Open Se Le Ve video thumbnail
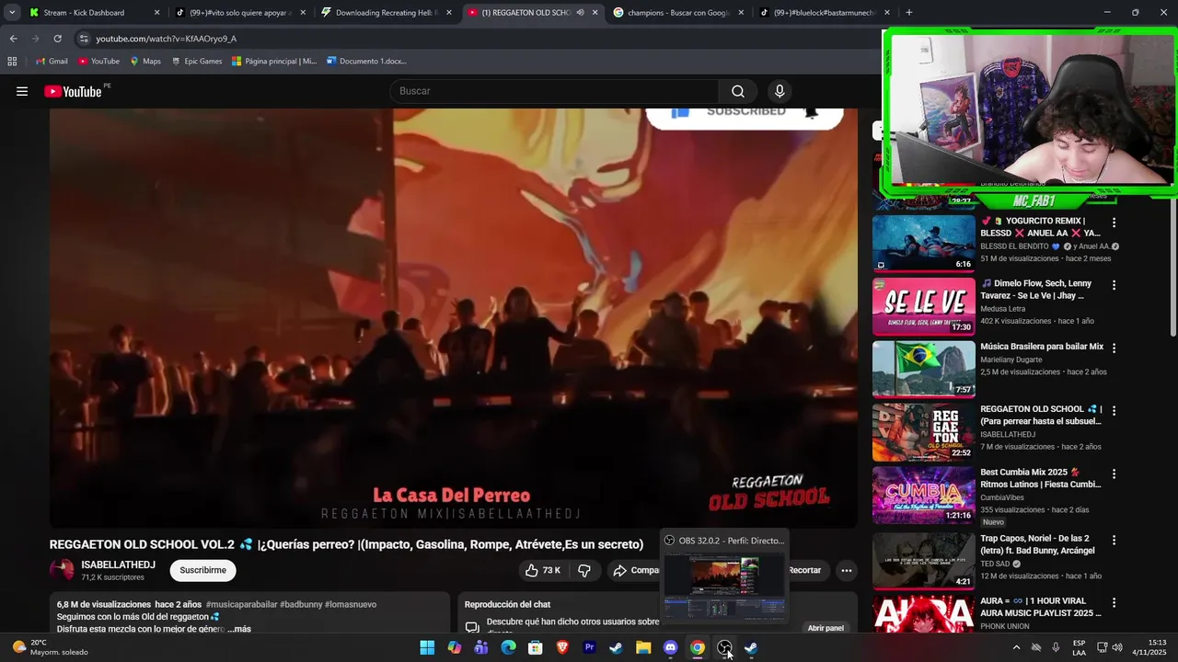This screenshot has height=662, width=1178. [x=923, y=306]
